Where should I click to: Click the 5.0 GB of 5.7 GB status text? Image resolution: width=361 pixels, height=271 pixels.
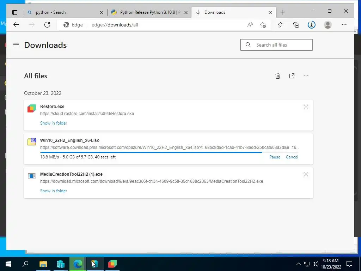78,157
